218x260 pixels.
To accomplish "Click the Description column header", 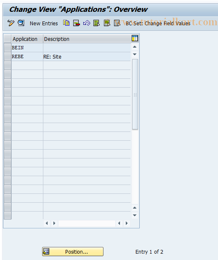I will pos(87,39).
